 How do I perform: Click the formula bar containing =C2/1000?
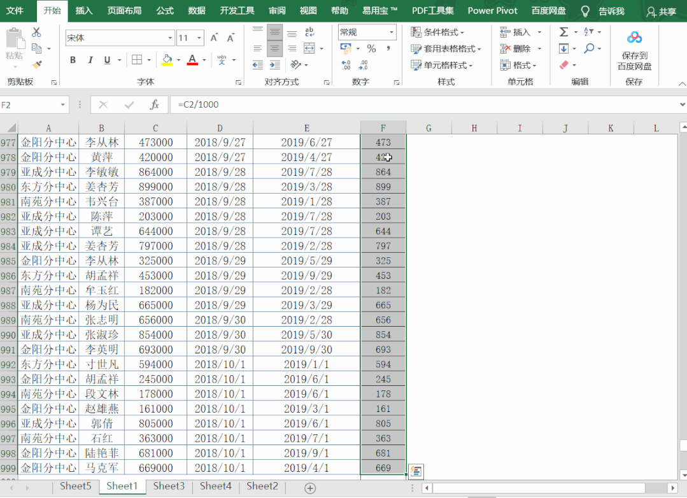pyautogui.click(x=424, y=105)
